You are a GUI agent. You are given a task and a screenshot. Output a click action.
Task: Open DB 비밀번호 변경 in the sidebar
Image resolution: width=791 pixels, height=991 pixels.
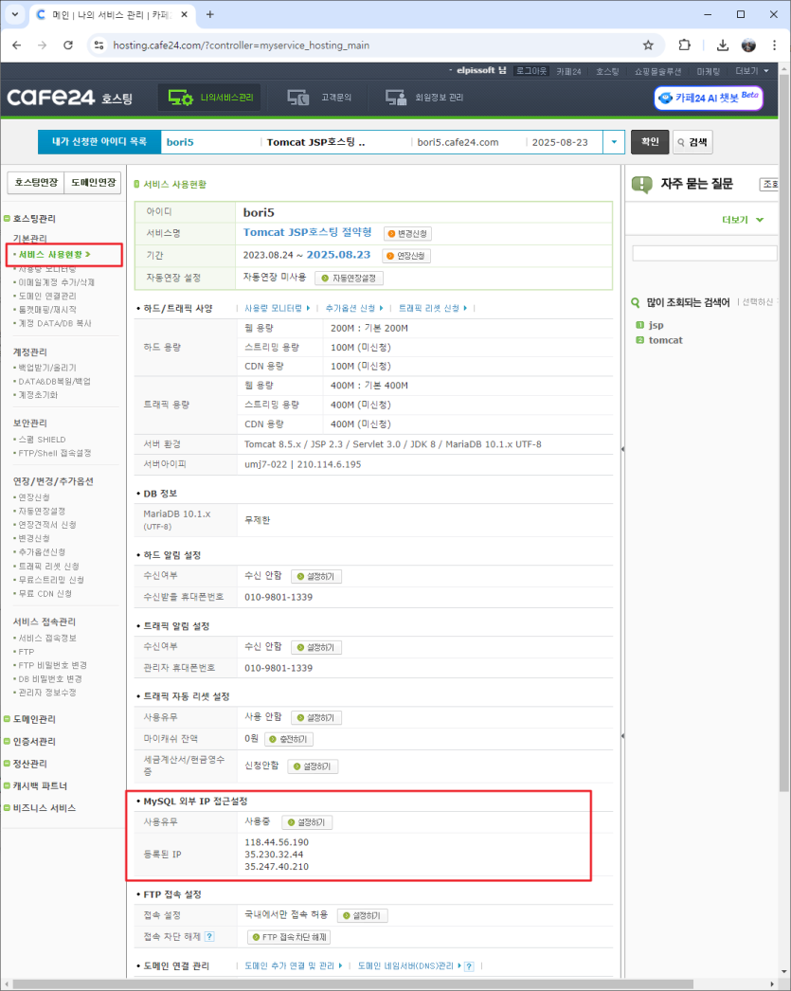tap(50, 678)
